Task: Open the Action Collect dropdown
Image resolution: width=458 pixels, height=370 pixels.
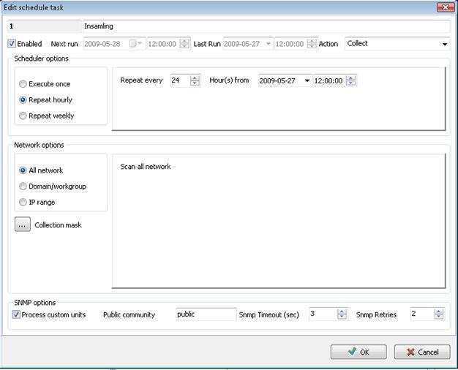Action: click(445, 44)
